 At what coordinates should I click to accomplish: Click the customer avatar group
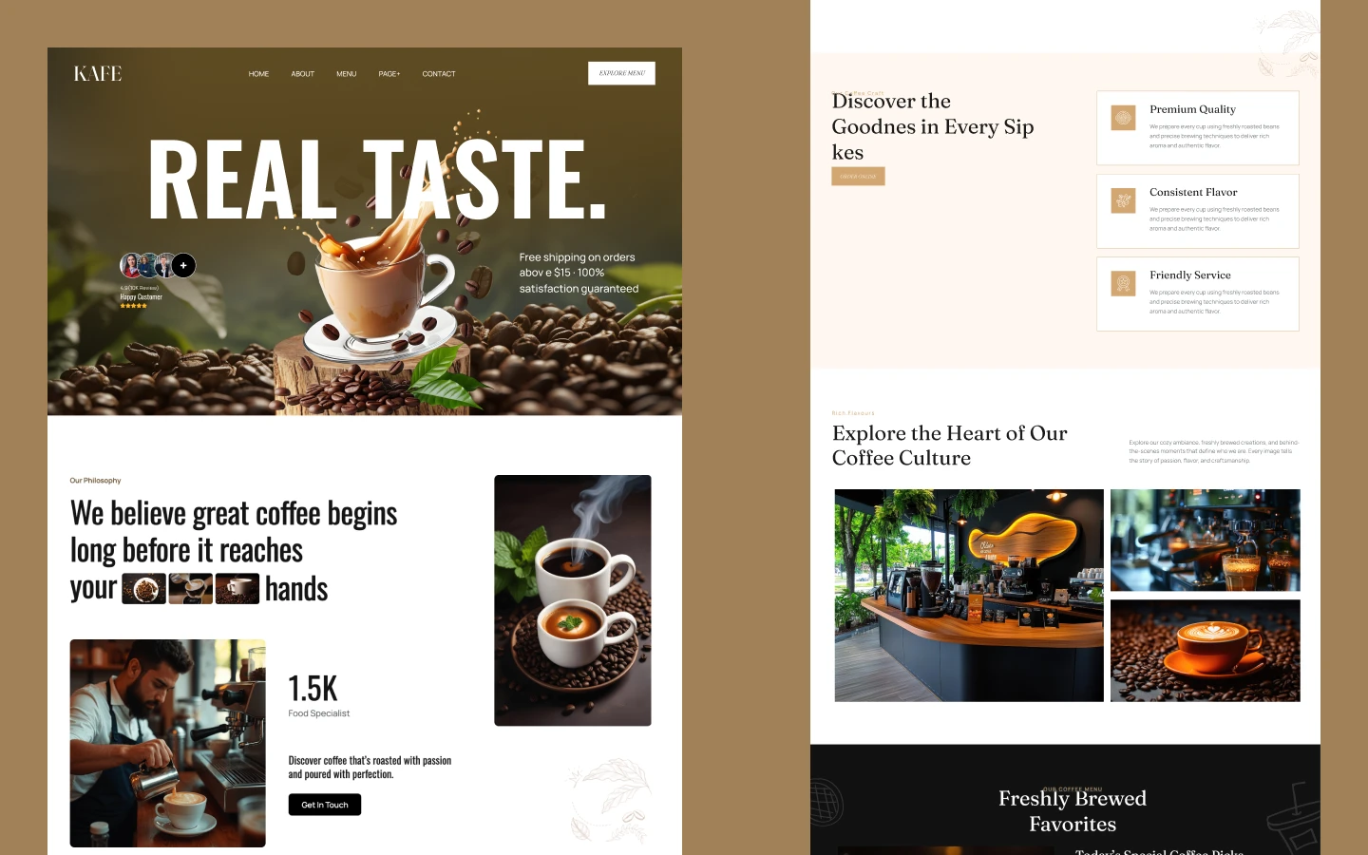point(158,265)
